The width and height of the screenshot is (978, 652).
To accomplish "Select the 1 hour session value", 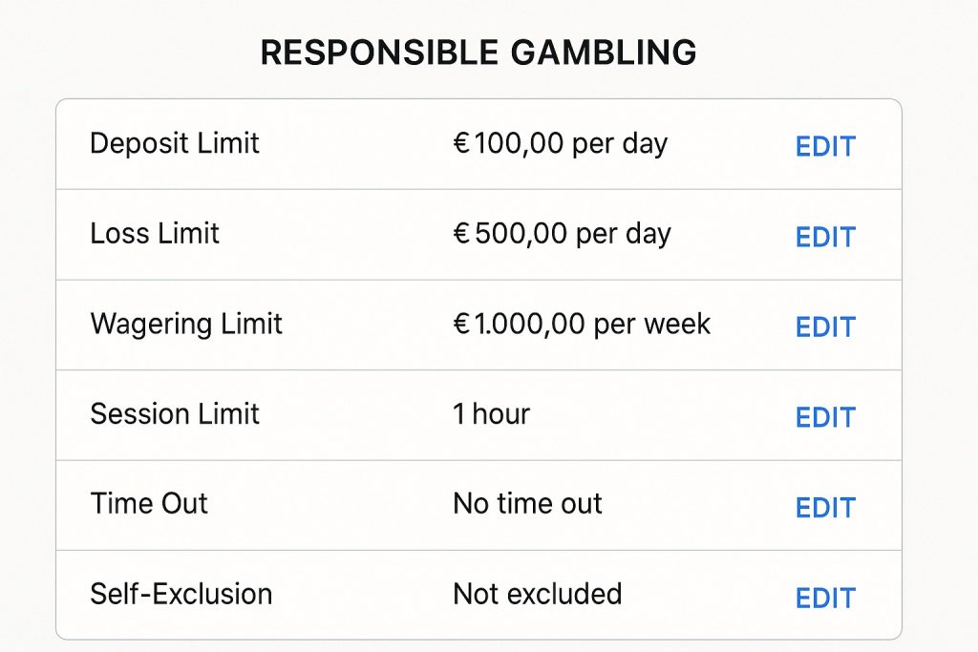I will (x=491, y=413).
